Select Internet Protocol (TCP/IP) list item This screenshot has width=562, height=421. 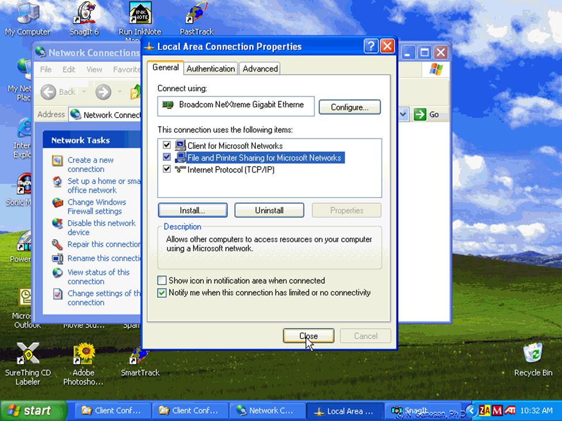click(231, 170)
